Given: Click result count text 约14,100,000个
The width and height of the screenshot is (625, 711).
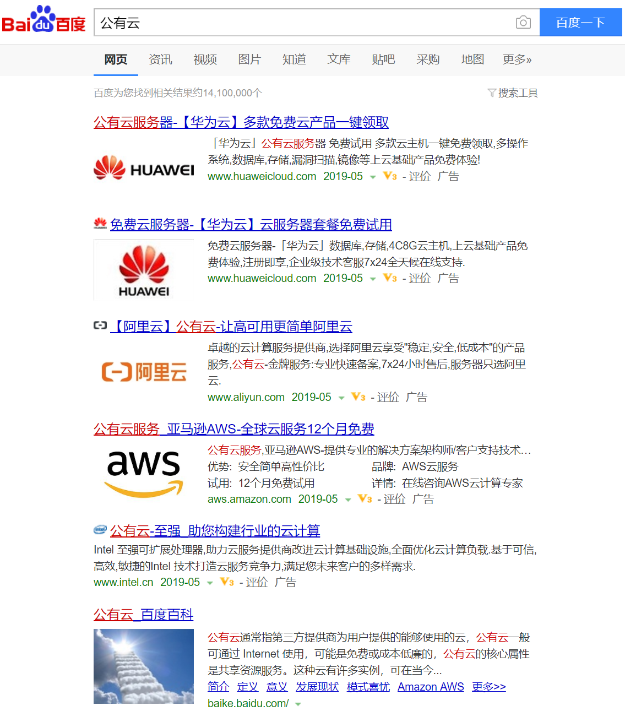Looking at the screenshot, I should (x=228, y=93).
